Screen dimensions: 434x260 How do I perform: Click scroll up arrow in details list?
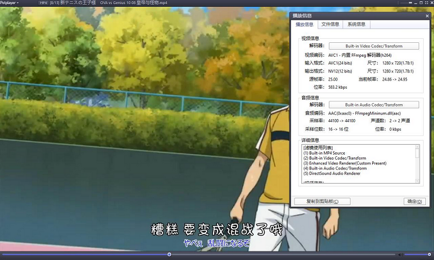point(417,148)
